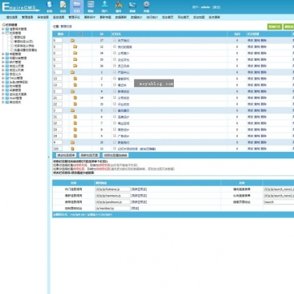Open 数据更新 in the quick menu bar
Screen dimensions: 294x294
point(121,17)
